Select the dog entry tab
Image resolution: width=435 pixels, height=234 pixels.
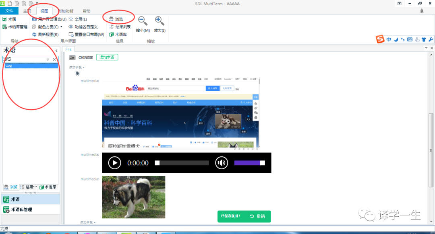tap(68, 49)
